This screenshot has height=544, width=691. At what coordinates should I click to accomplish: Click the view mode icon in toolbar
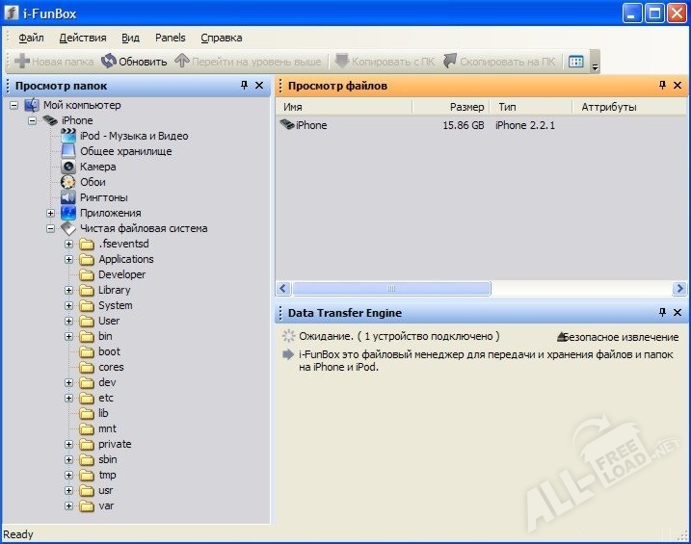tap(575, 62)
